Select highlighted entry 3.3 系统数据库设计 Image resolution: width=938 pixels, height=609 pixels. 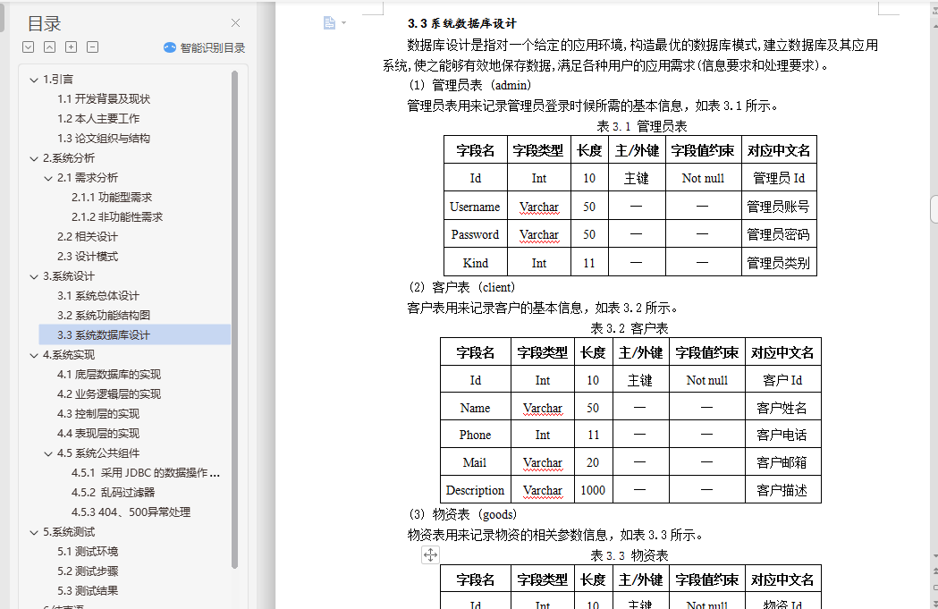point(135,335)
